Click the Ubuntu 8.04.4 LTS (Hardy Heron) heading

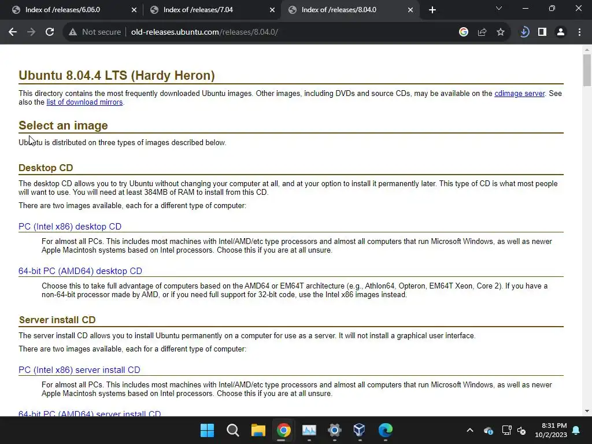point(117,76)
